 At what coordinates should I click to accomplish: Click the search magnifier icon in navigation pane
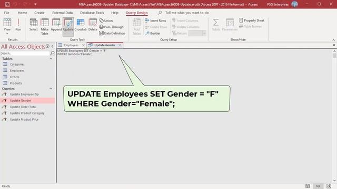coord(52,53)
